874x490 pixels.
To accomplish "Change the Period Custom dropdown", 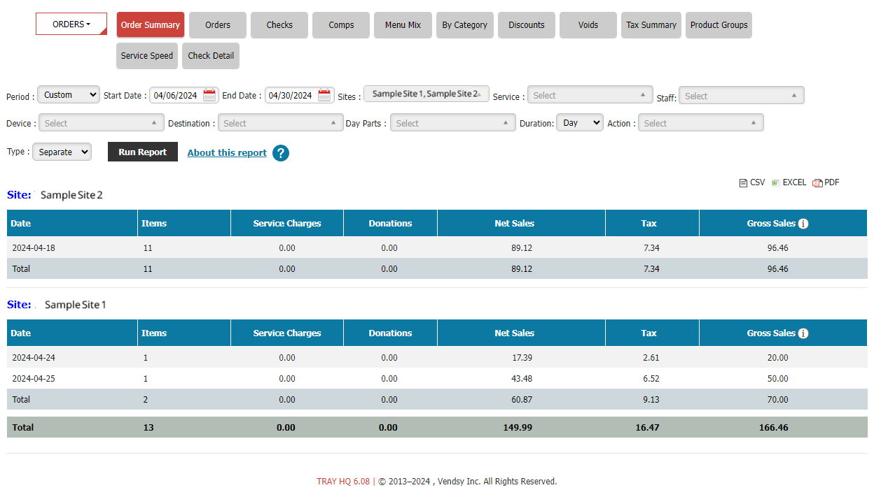I will pos(69,94).
